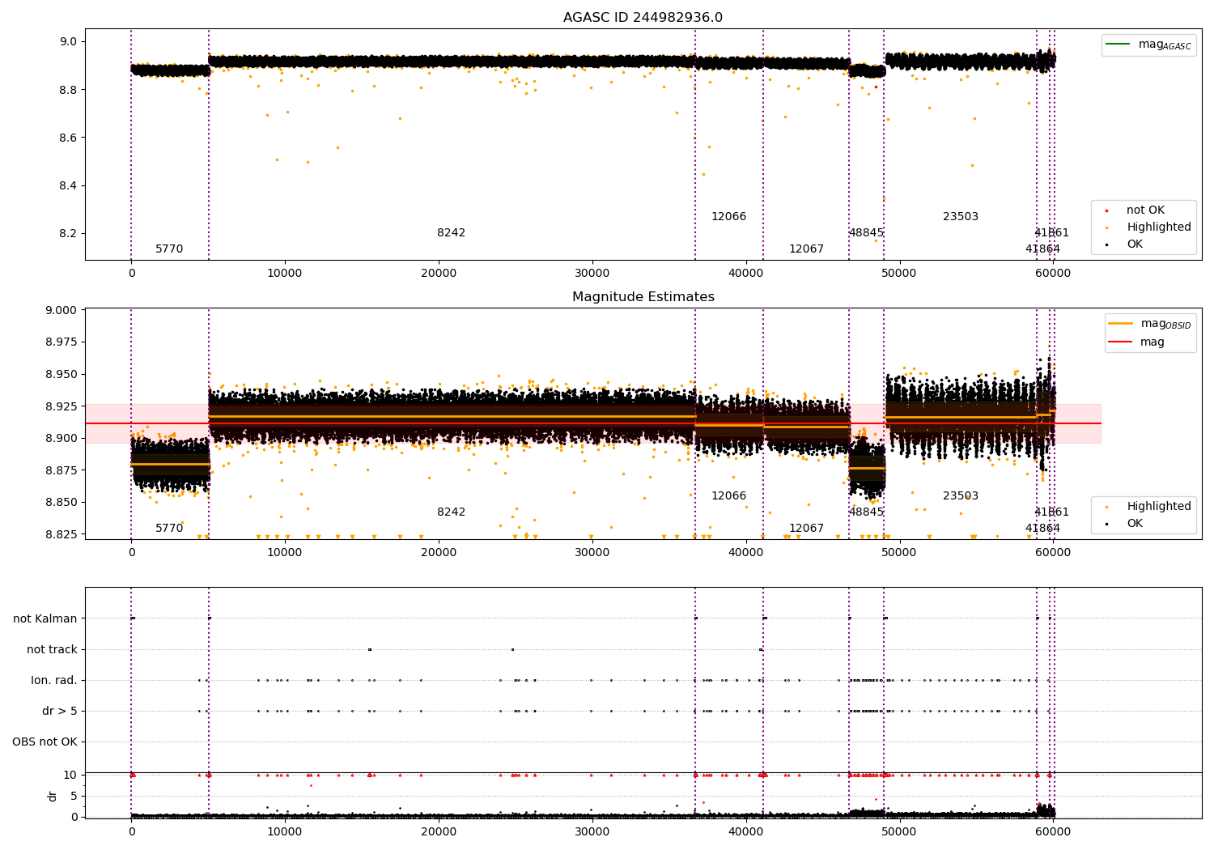Click the title 'AGASC ID 244982936.0'

click(x=643, y=18)
